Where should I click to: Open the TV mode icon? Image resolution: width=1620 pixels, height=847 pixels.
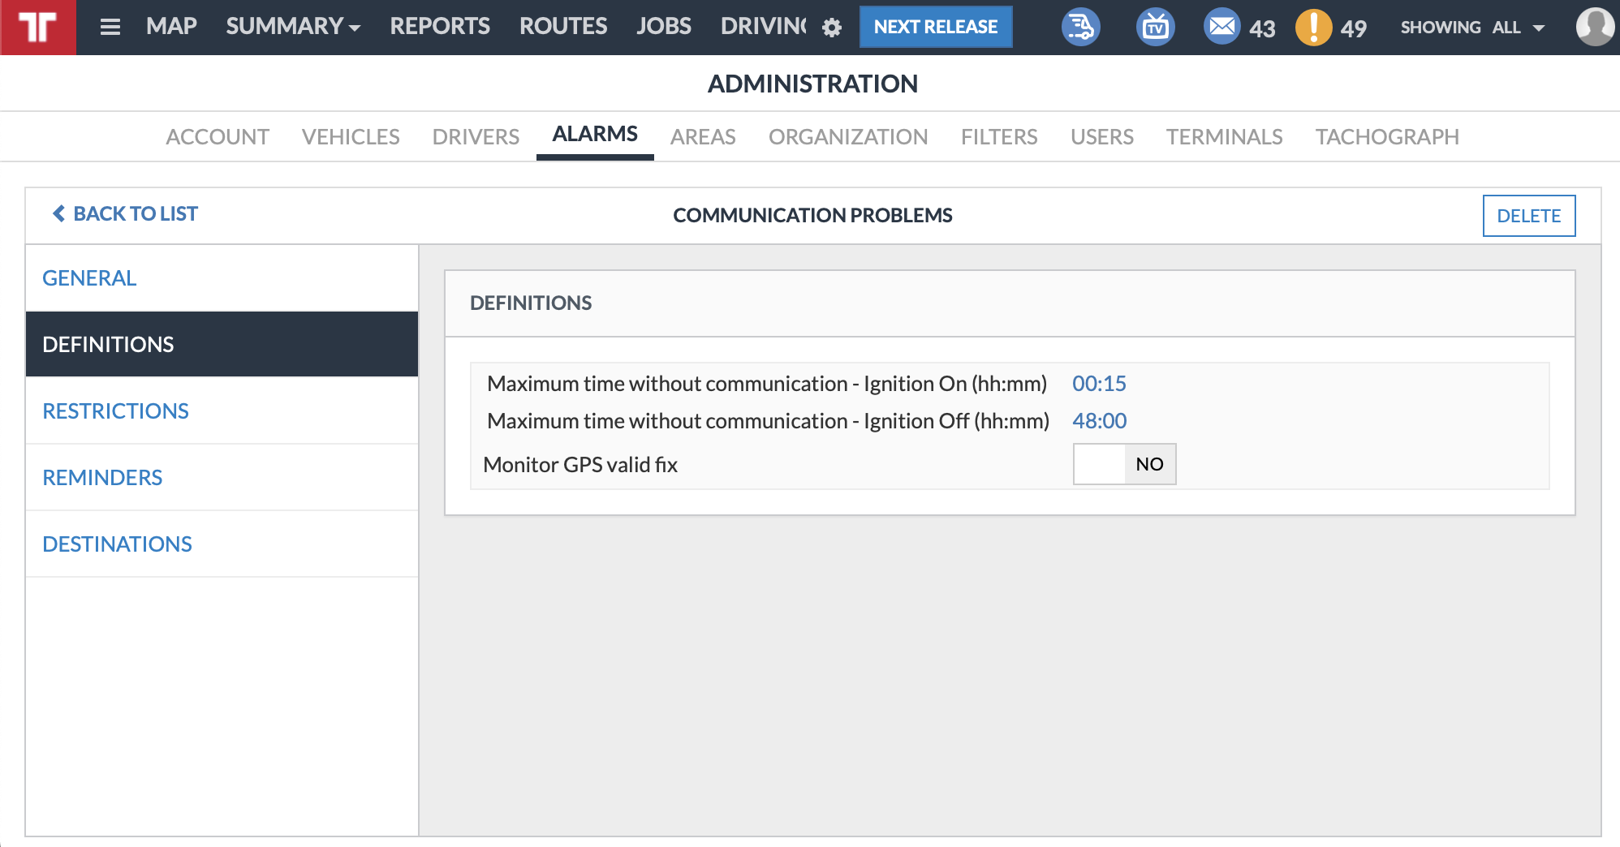click(x=1155, y=27)
